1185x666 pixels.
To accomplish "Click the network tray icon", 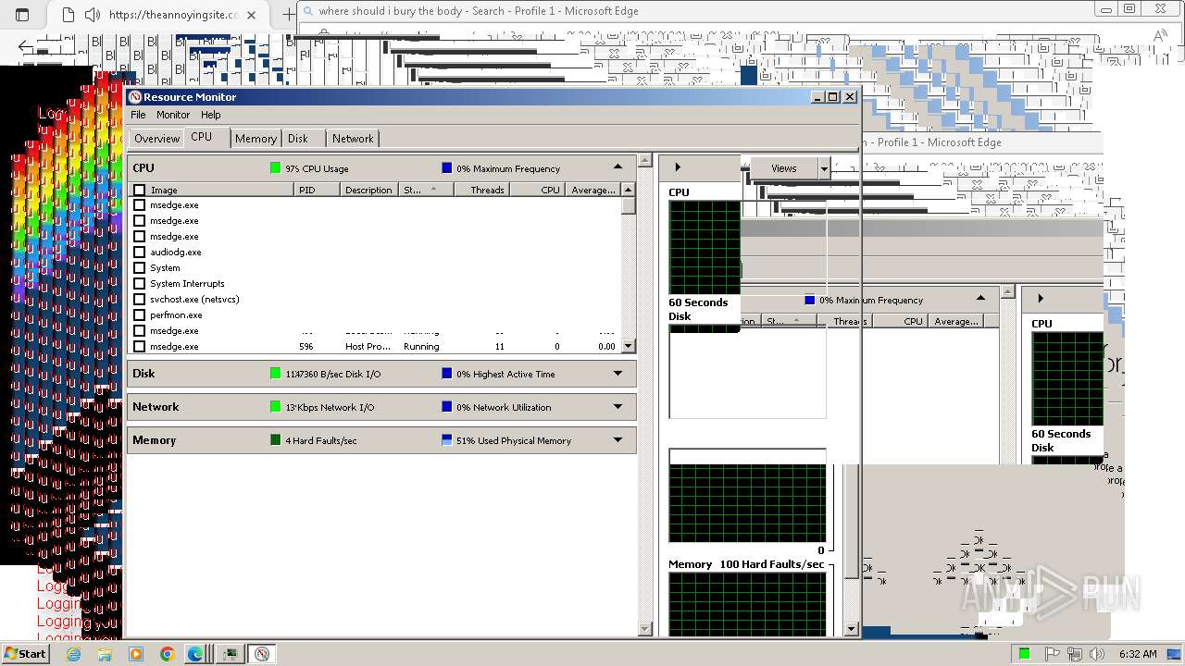I will pyautogui.click(x=1074, y=654).
